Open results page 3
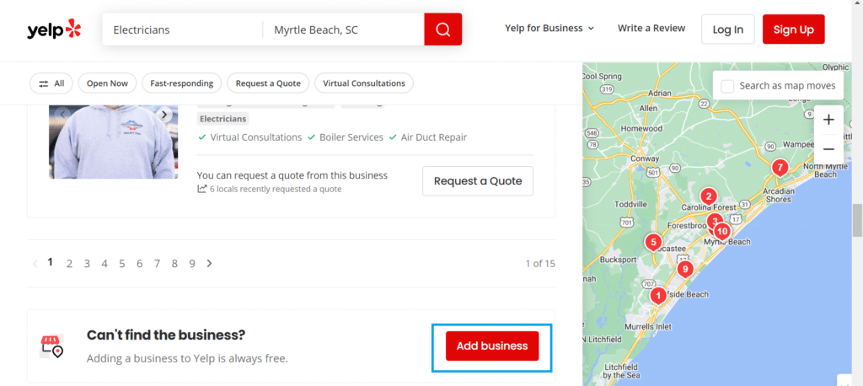Viewport: 863px width, 386px height. point(87,264)
